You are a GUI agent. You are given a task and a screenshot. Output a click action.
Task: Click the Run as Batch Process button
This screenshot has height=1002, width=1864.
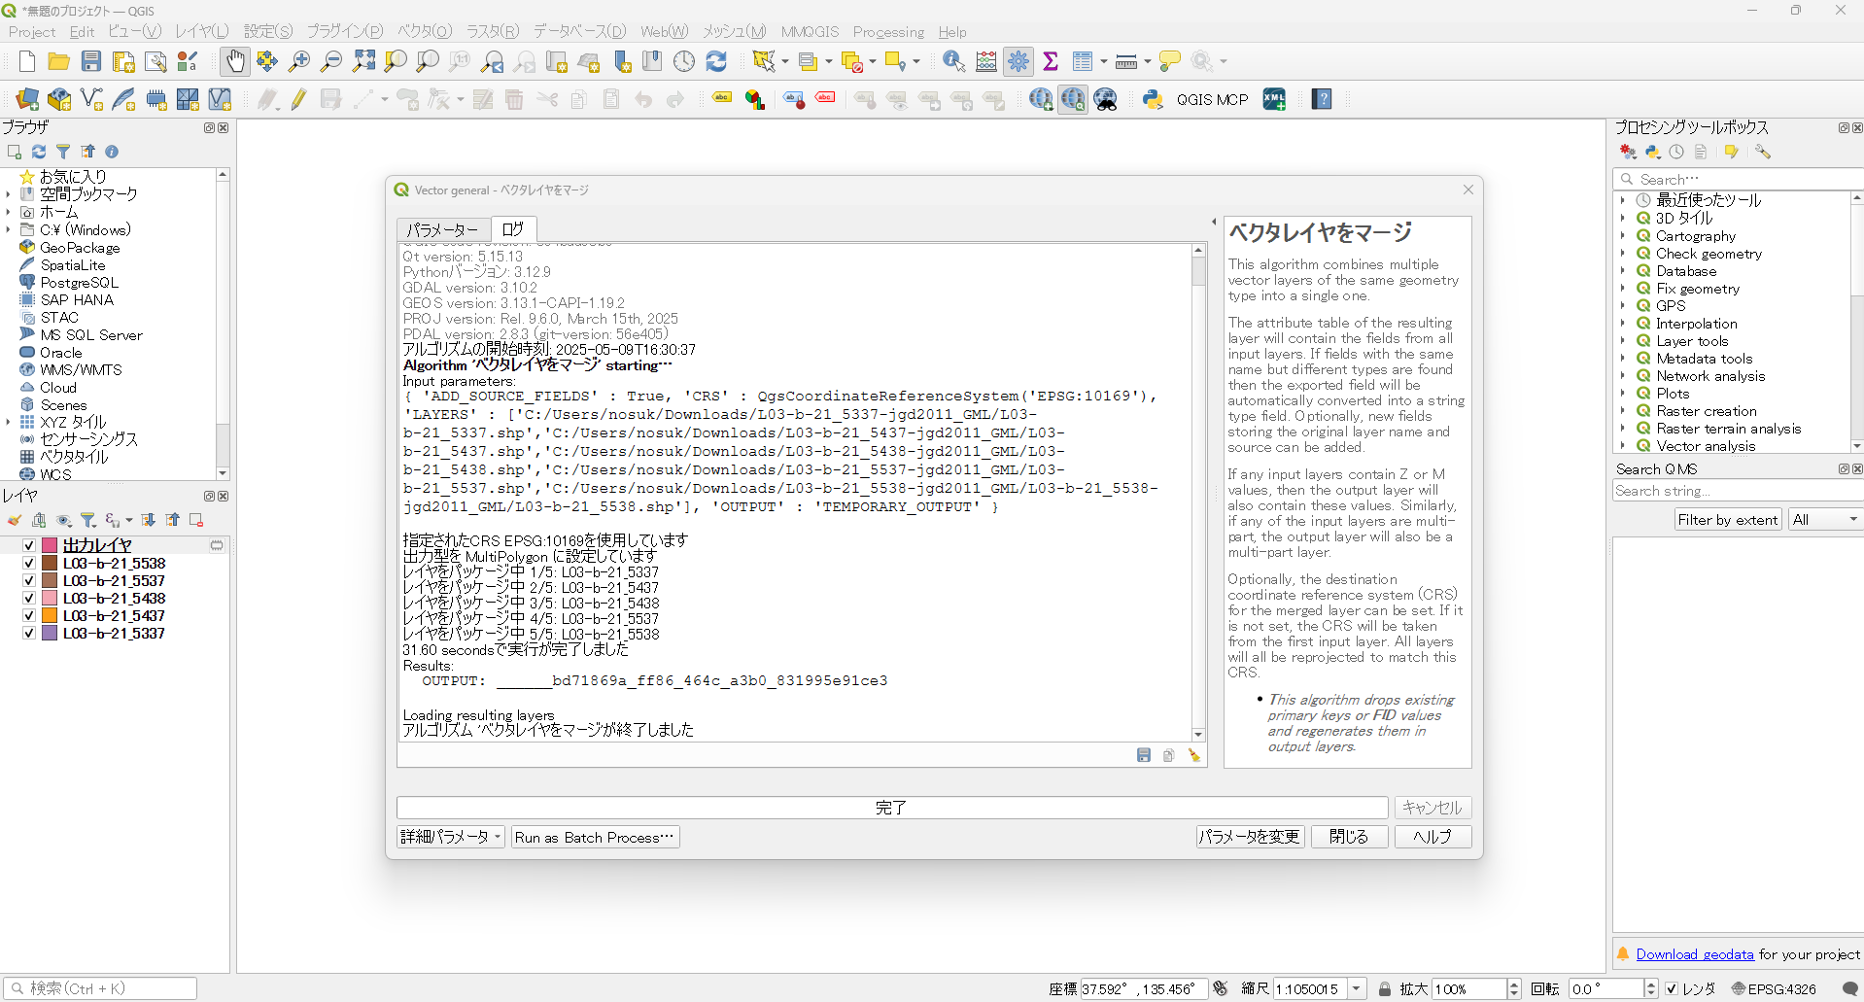(x=595, y=837)
